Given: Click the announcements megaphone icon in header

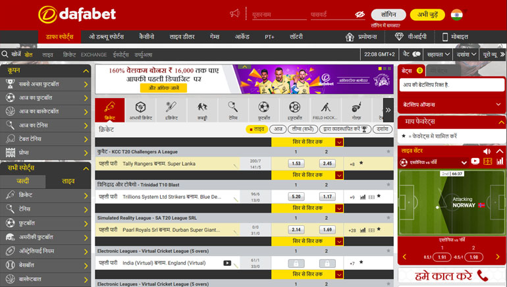Looking at the screenshot, I should point(234,14).
